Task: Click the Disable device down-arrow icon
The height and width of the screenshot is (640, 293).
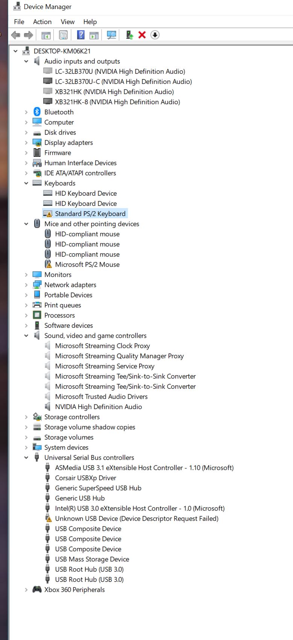Action: coord(155,35)
